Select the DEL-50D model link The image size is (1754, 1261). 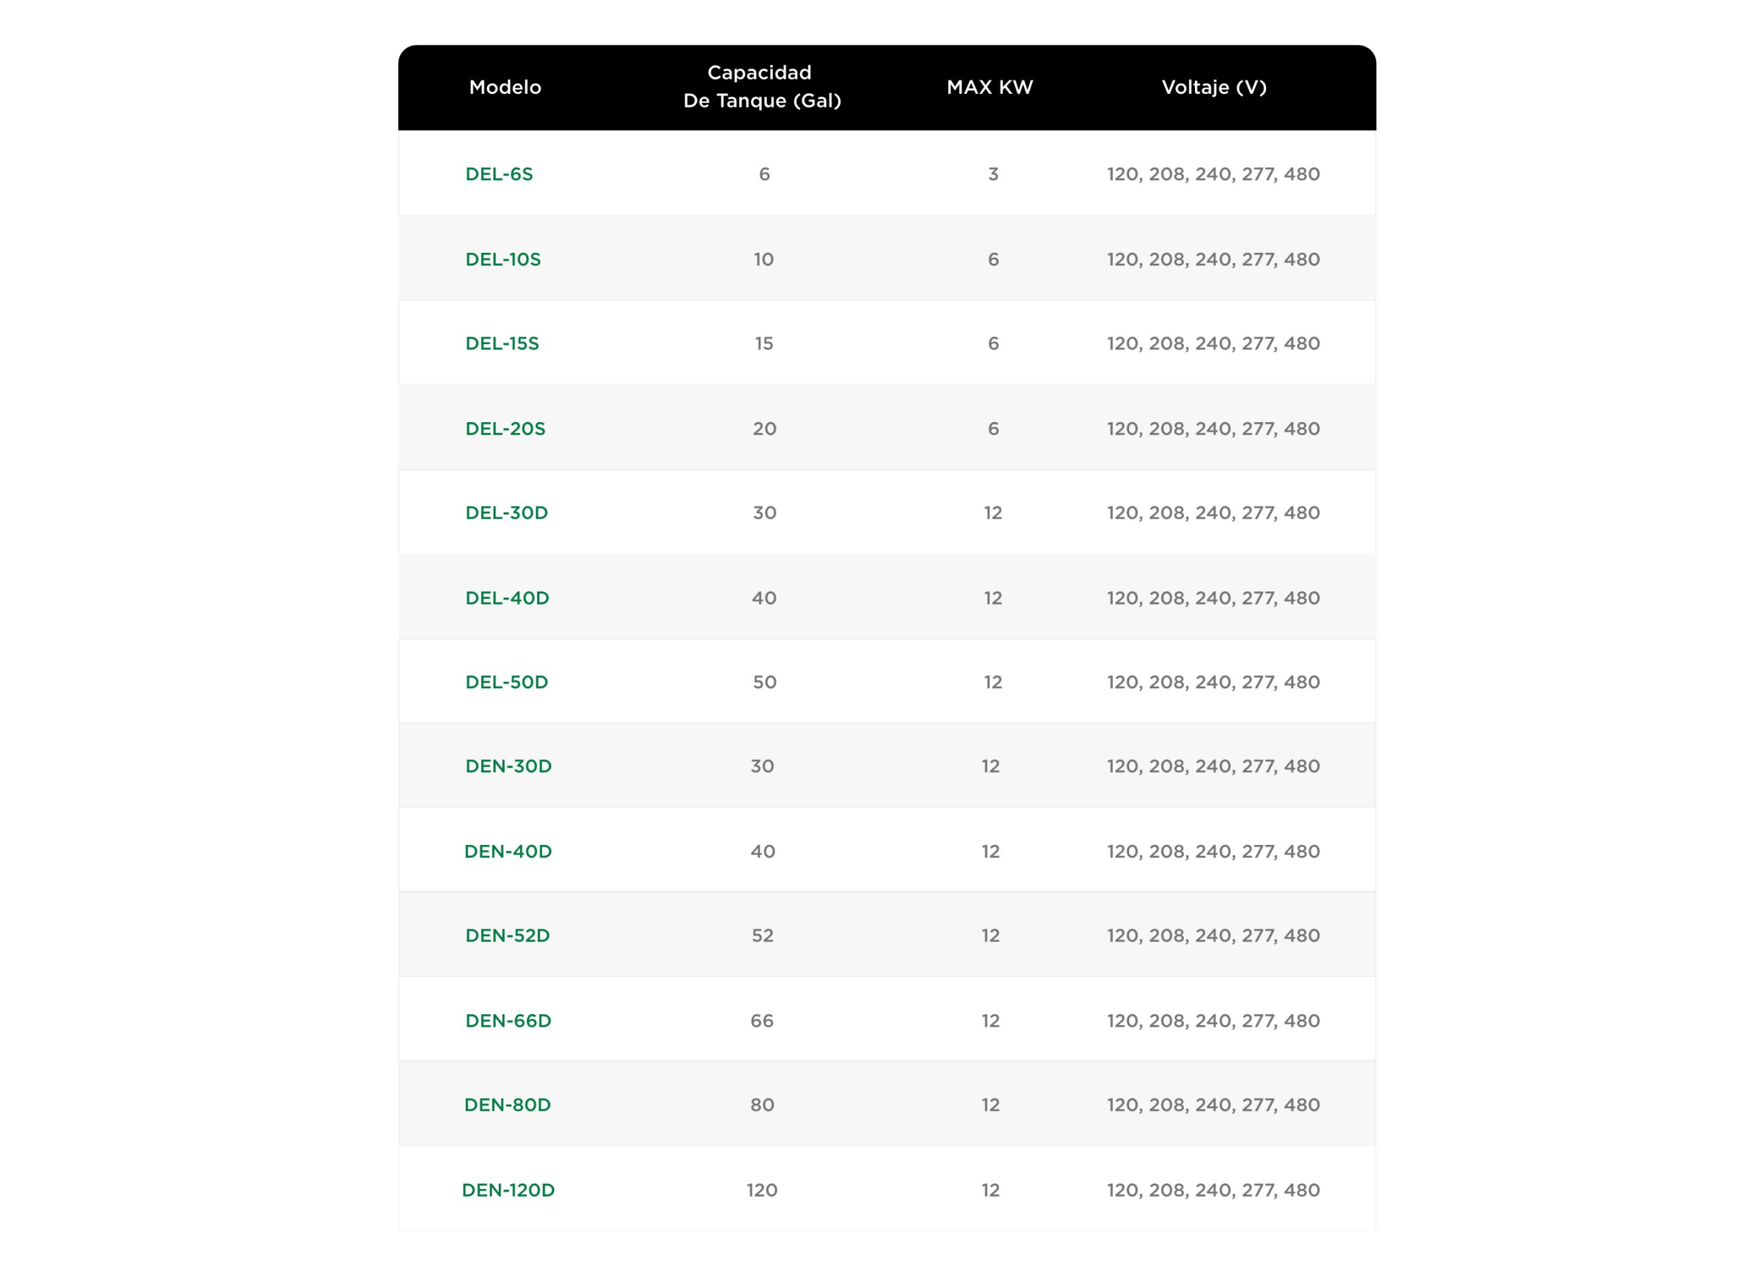[506, 683]
